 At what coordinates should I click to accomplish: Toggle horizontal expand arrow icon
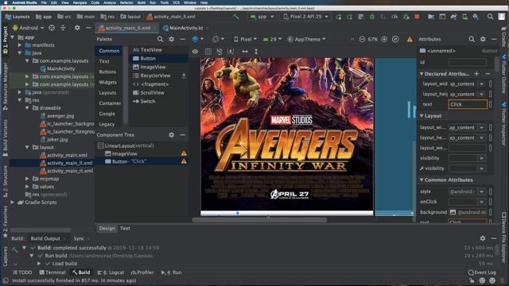245,51
